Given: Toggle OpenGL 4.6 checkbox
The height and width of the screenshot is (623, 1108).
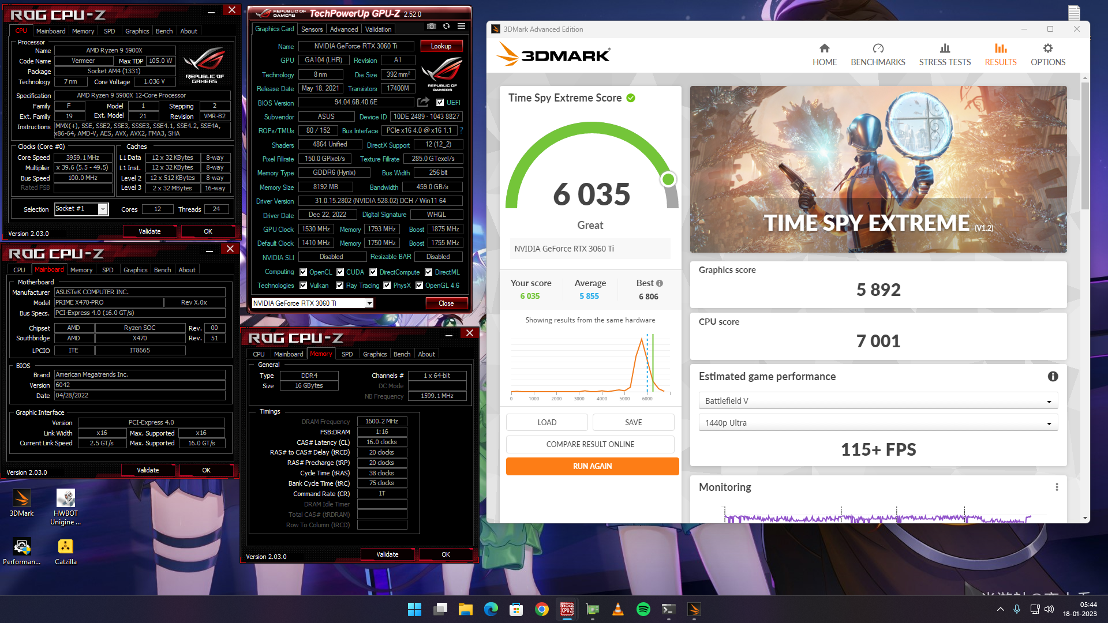Looking at the screenshot, I should tap(419, 286).
